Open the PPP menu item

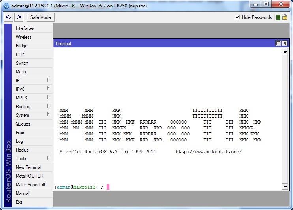(32, 54)
